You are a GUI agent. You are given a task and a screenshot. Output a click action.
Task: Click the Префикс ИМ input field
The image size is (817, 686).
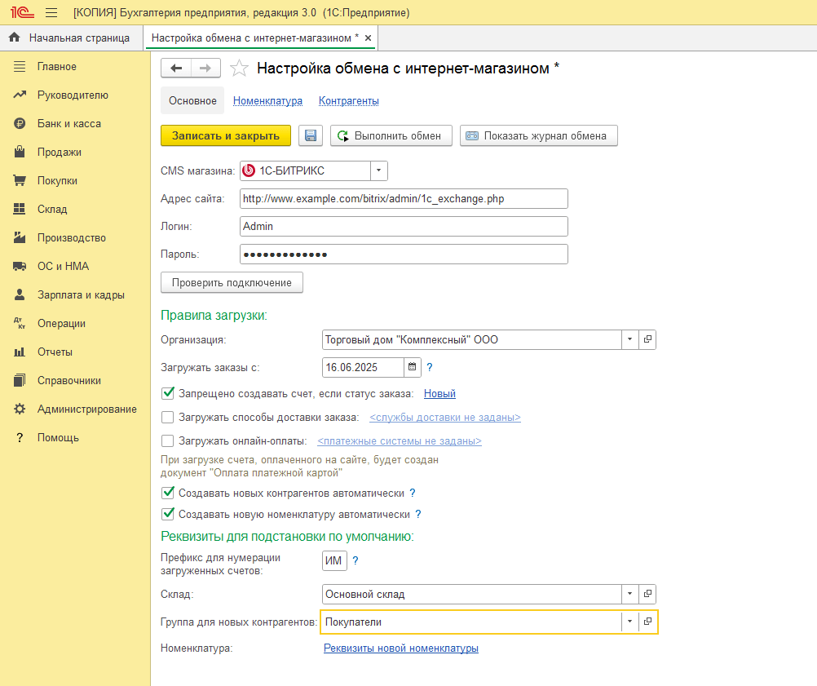(x=334, y=560)
